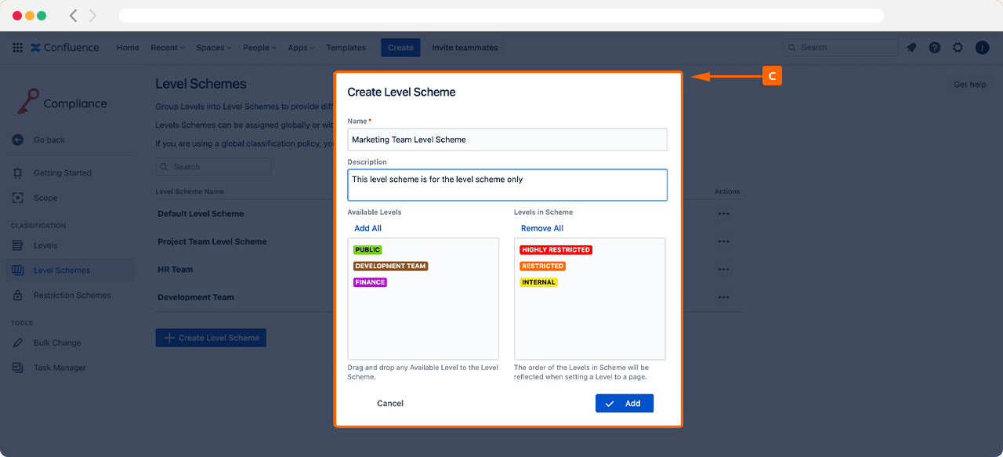Click the Go back arrow icon

18,140
